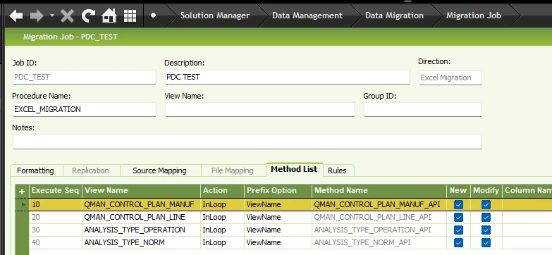Expand row indicator arrow for sequence 10

(x=23, y=204)
